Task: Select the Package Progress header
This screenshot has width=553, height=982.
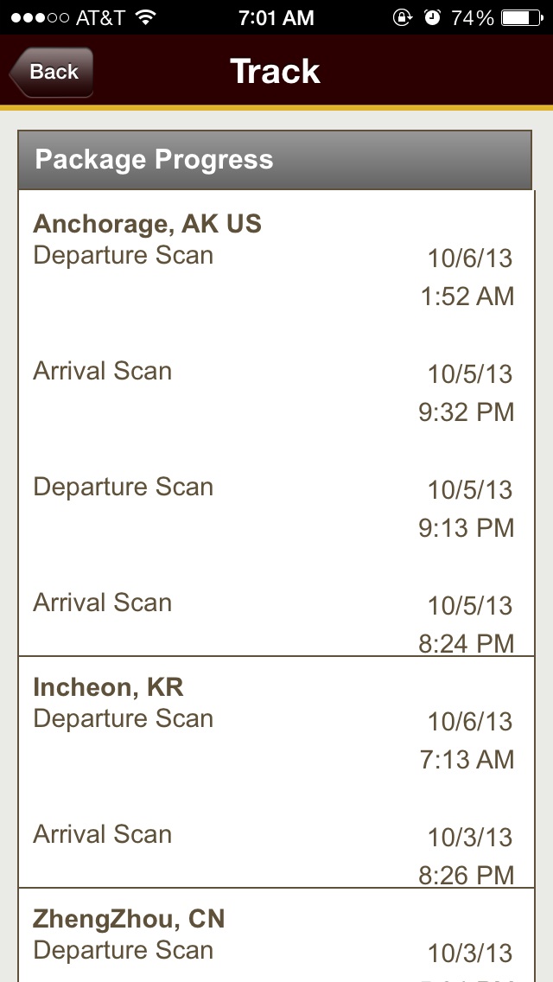Action: [x=275, y=160]
